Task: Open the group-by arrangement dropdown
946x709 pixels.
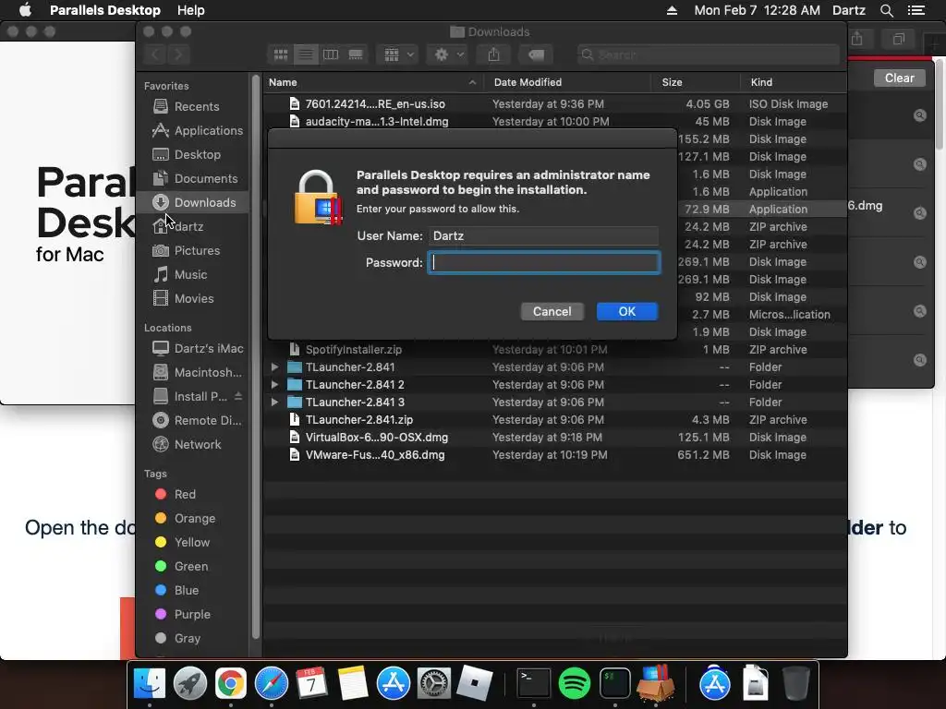Action: tap(397, 54)
